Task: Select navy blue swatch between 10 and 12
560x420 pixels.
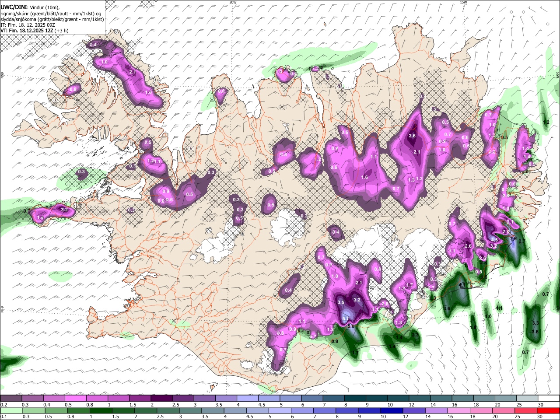Action: 391,411
